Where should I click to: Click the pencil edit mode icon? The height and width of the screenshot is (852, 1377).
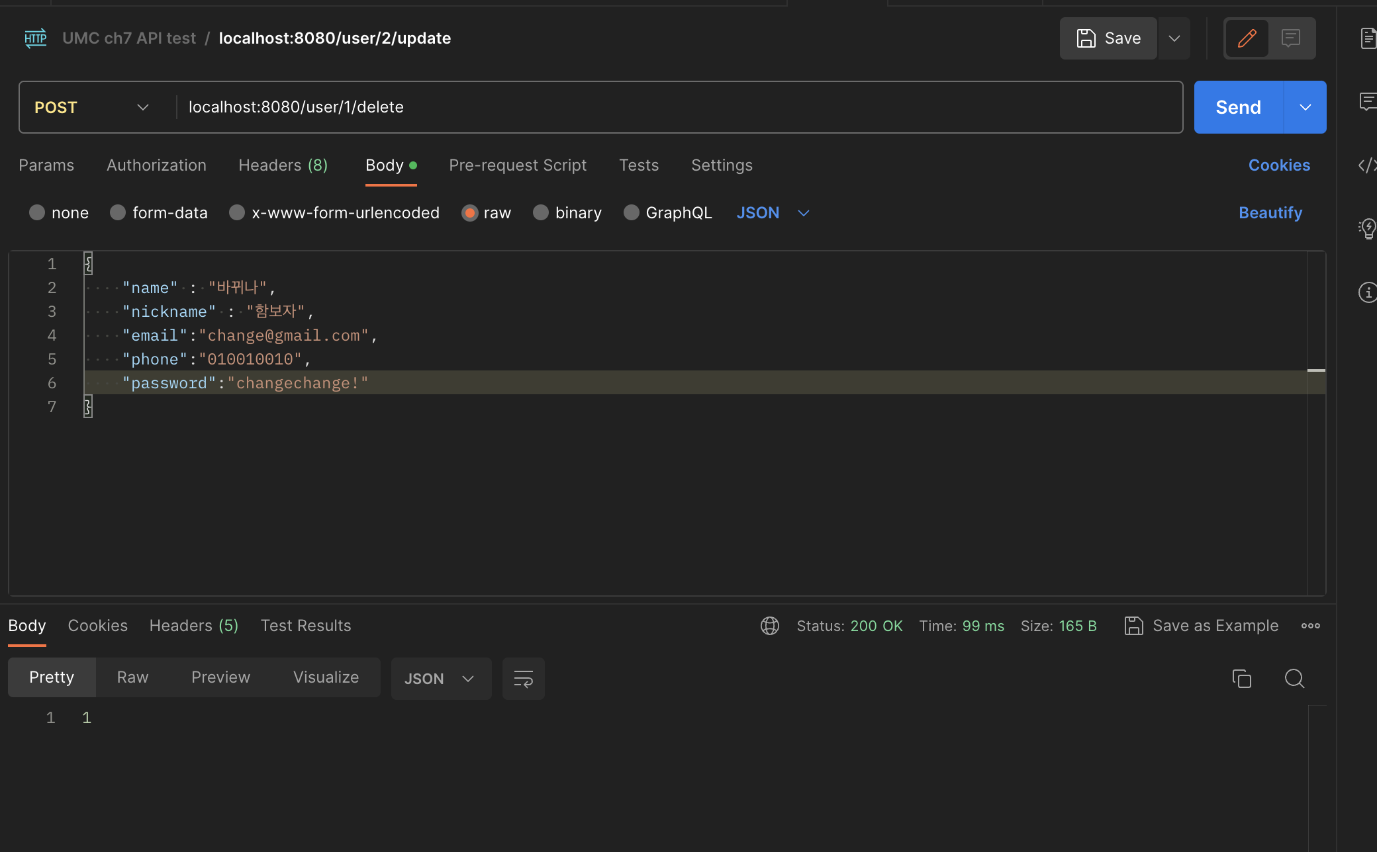click(1247, 38)
